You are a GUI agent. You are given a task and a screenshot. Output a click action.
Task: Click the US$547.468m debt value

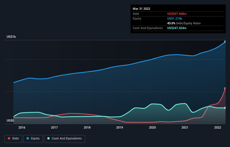(x=177, y=14)
